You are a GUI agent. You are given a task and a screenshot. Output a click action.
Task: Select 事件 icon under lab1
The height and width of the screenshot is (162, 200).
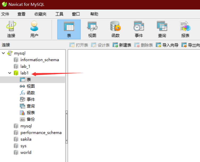pyautogui.click(x=22, y=100)
